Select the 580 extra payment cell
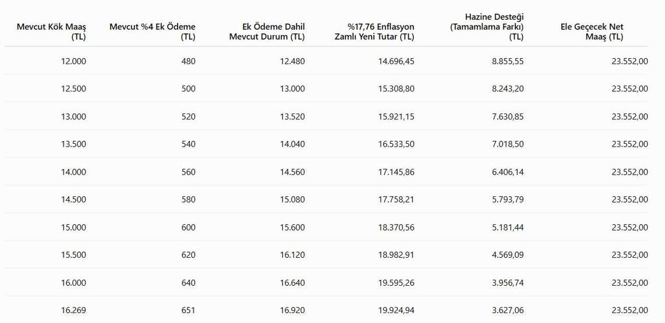Image resolution: width=665 pixels, height=323 pixels. pyautogui.click(x=188, y=200)
